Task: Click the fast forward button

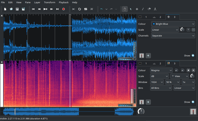Action: click(51, 9)
